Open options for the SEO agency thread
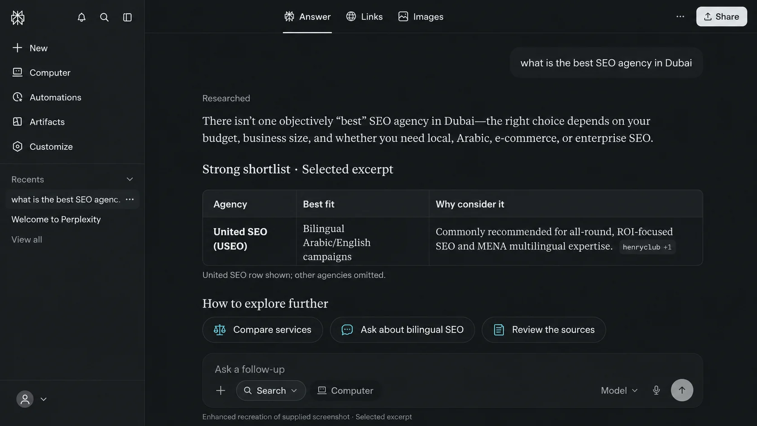The image size is (757, 426). tap(129, 200)
